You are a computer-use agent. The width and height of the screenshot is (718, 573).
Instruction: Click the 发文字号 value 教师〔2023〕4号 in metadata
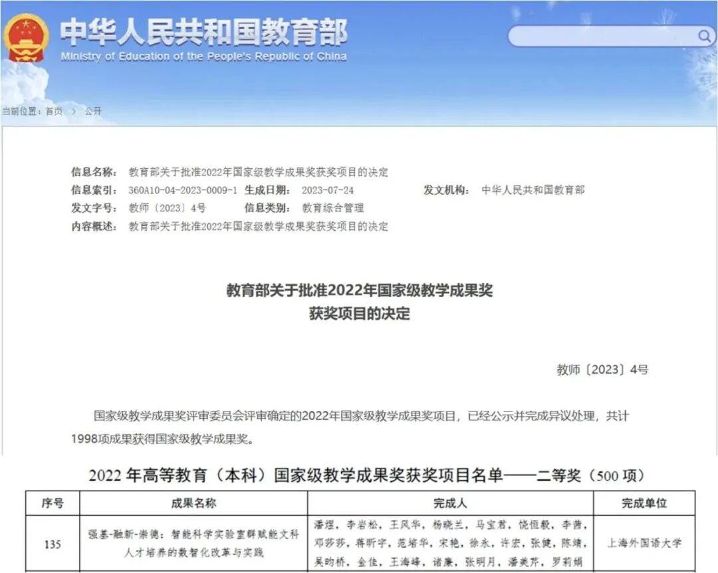point(167,208)
